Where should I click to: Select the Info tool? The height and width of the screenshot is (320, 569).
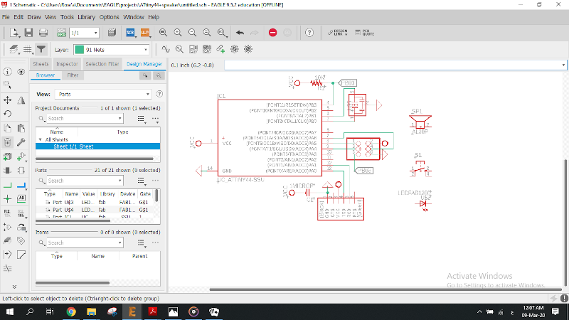point(7,72)
